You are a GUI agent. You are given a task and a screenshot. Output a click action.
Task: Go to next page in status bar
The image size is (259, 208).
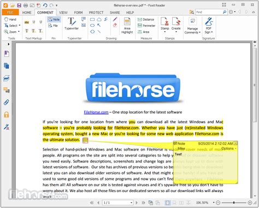[x=137, y=203]
